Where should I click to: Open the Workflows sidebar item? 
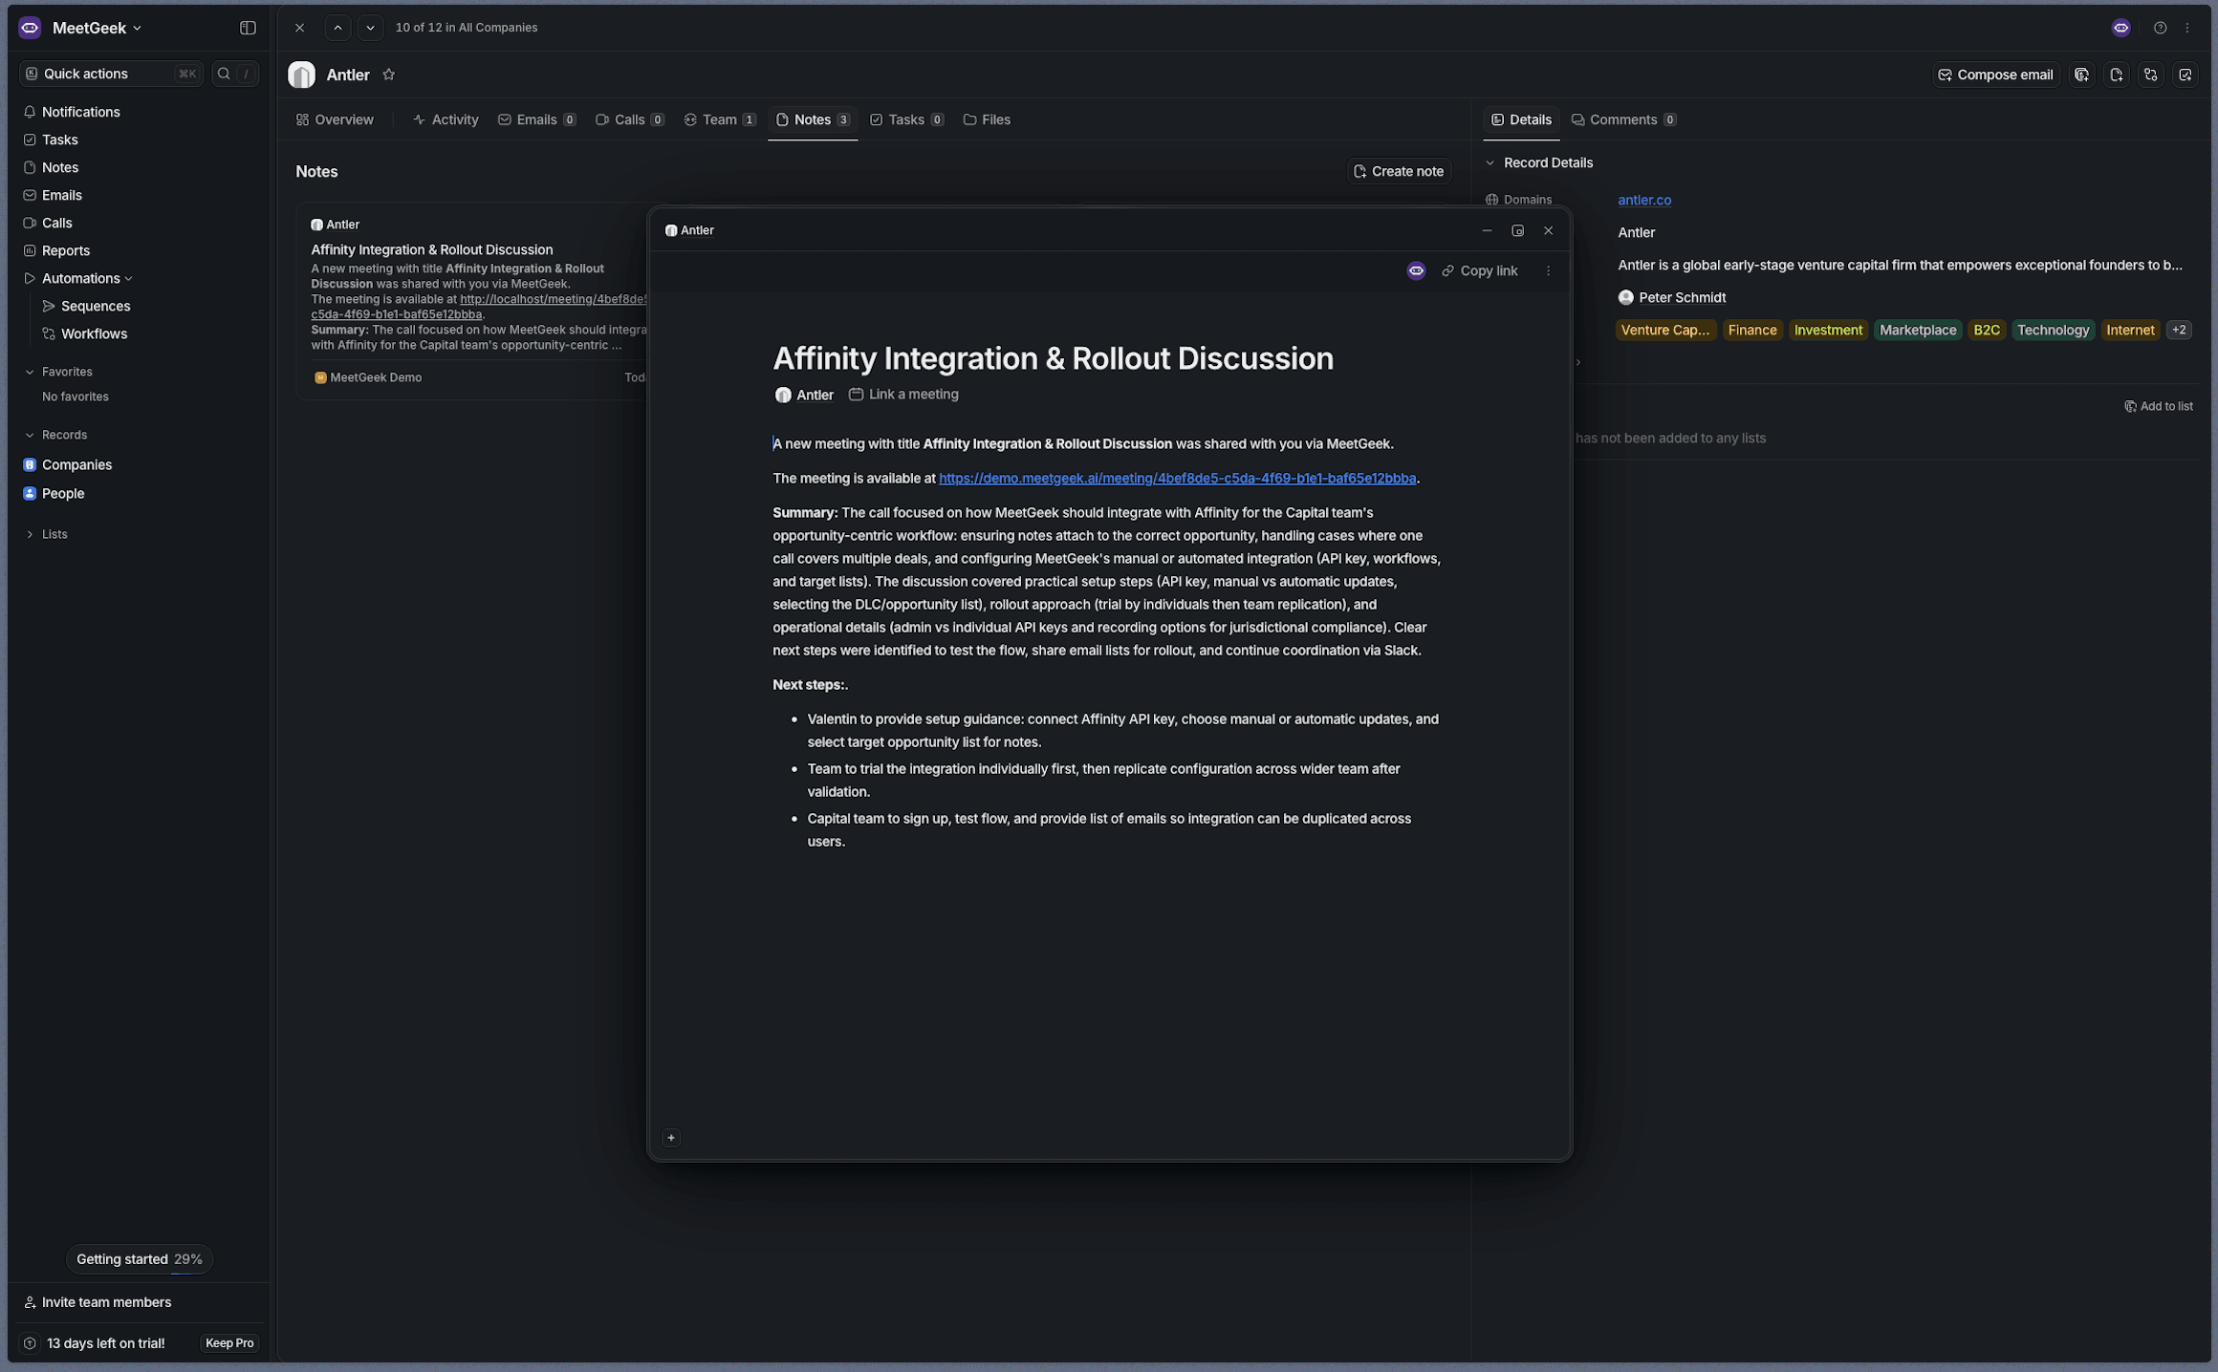click(94, 333)
